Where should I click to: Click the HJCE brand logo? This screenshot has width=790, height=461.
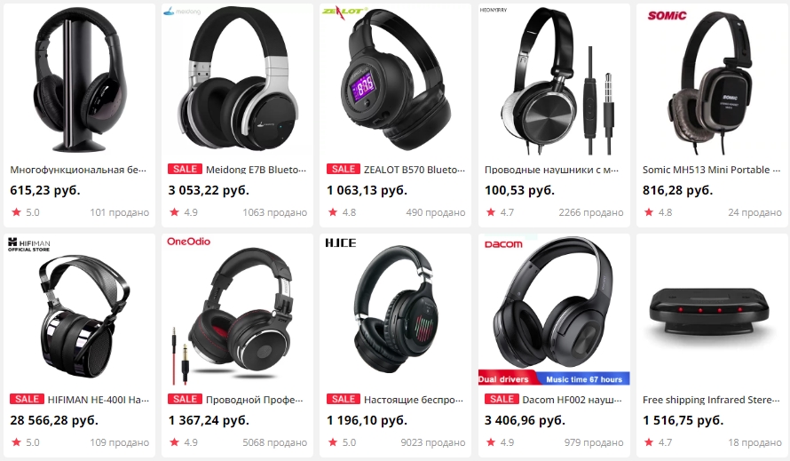[341, 243]
